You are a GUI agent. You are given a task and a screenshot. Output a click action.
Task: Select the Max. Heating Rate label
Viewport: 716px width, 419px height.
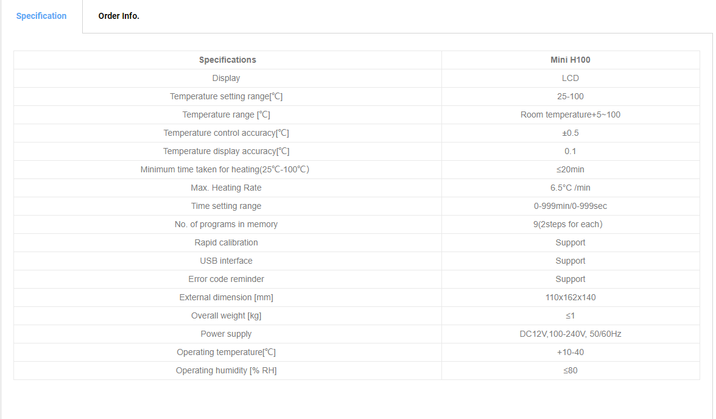coord(226,188)
